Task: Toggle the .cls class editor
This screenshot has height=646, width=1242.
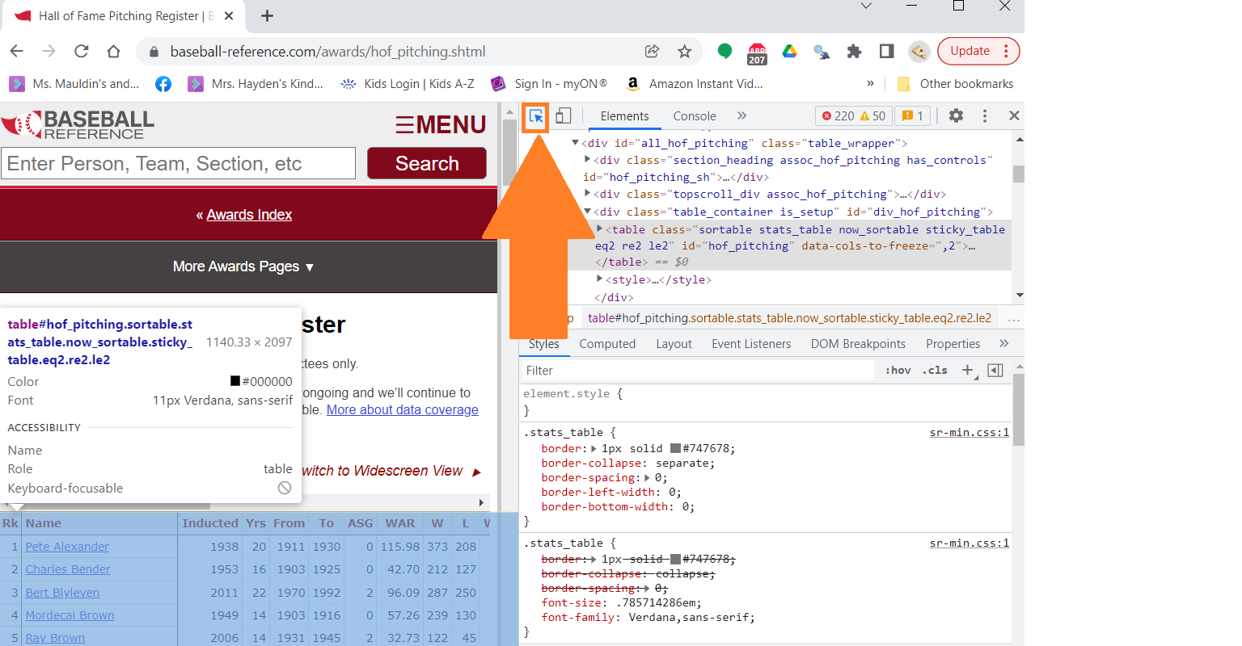Action: click(935, 371)
